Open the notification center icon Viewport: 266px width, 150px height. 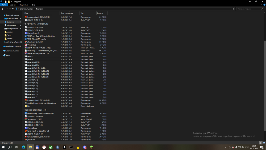click(x=262, y=147)
